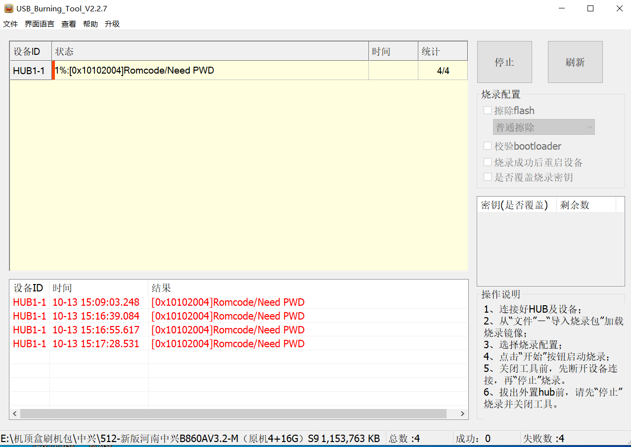Click the 状态 column header
This screenshot has width=631, height=447.
click(210, 51)
